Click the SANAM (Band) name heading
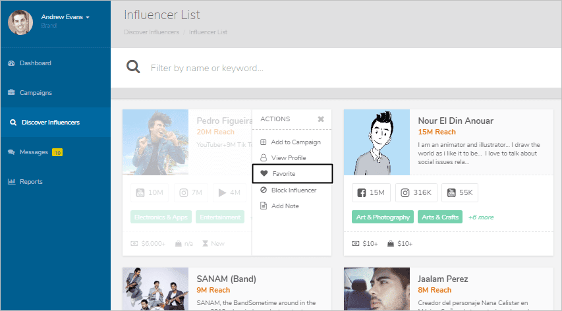The height and width of the screenshot is (311, 562). 226,279
